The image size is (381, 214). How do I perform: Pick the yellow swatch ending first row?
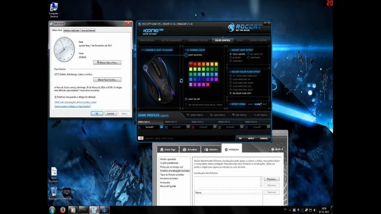(x=216, y=64)
